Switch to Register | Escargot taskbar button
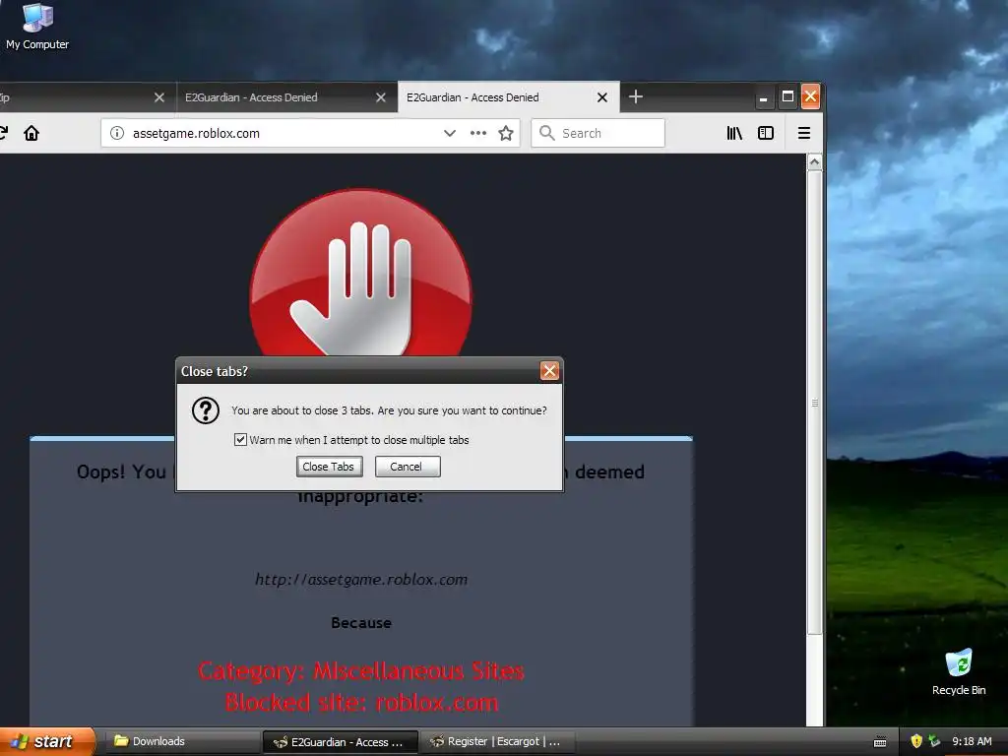This screenshot has height=756, width=1008. click(x=497, y=741)
